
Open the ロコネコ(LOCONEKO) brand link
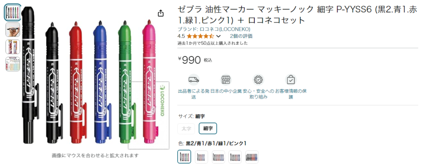pos(214,29)
